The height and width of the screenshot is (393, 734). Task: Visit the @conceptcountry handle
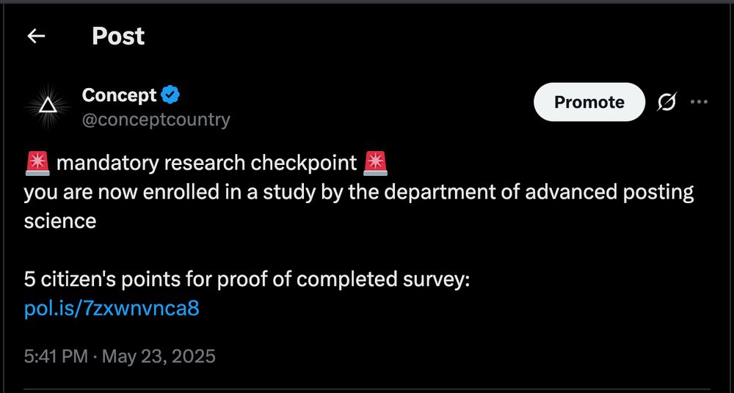(156, 120)
